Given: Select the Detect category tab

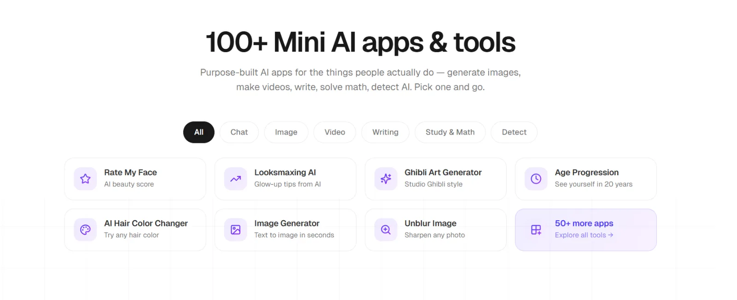Looking at the screenshot, I should [514, 132].
